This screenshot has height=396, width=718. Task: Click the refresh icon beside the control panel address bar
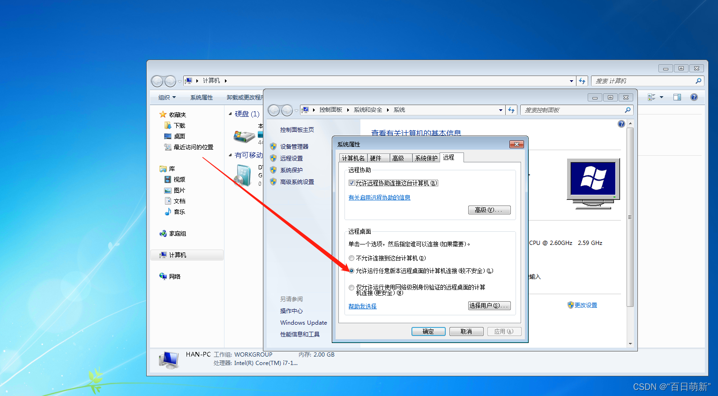coord(511,110)
